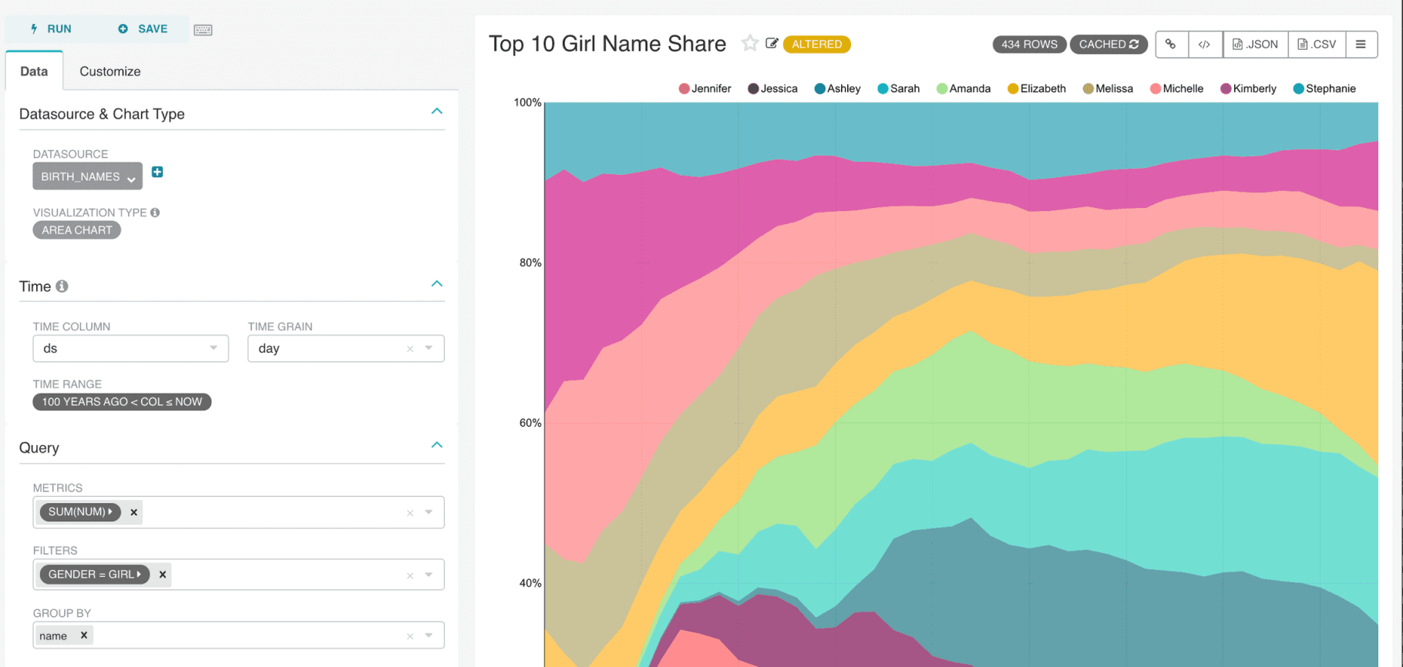Screen dimensions: 1403x667
Task: Clear all filters with x icon
Action: pos(410,575)
